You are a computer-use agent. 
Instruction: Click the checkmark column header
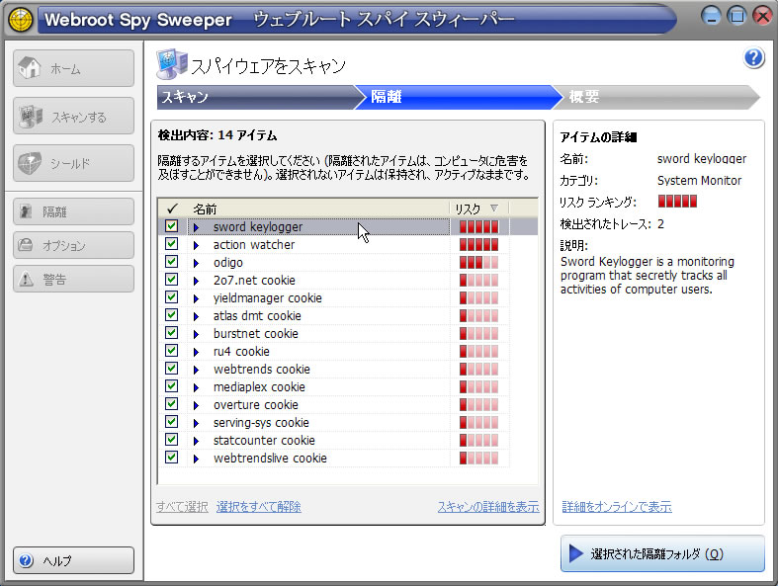[x=173, y=209]
